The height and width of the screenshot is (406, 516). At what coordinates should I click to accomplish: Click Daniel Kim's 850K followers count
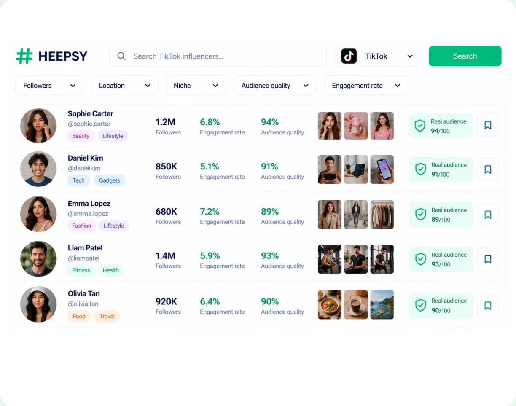point(167,167)
